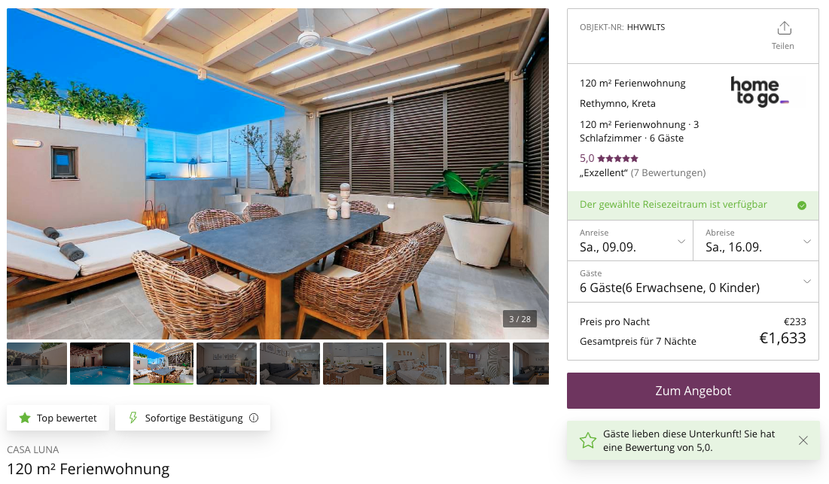Click the Zum Angebot button
This screenshot has width=829, height=484.
tap(693, 391)
